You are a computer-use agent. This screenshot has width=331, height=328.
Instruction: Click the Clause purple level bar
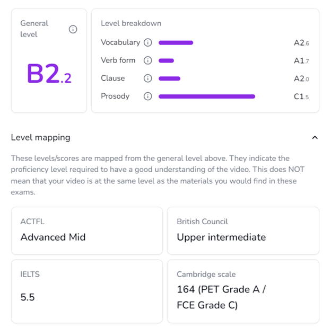(x=169, y=78)
